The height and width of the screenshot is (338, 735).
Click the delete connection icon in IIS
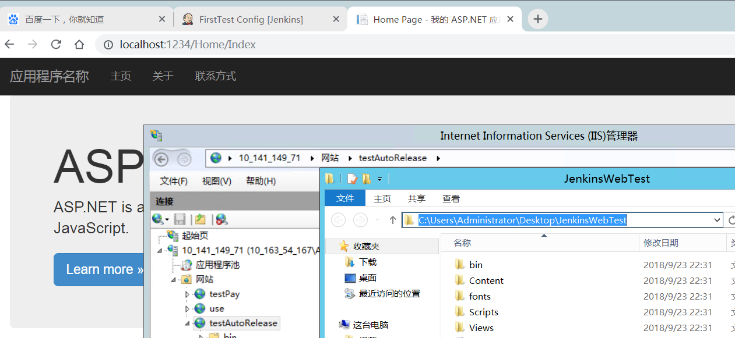click(x=221, y=219)
